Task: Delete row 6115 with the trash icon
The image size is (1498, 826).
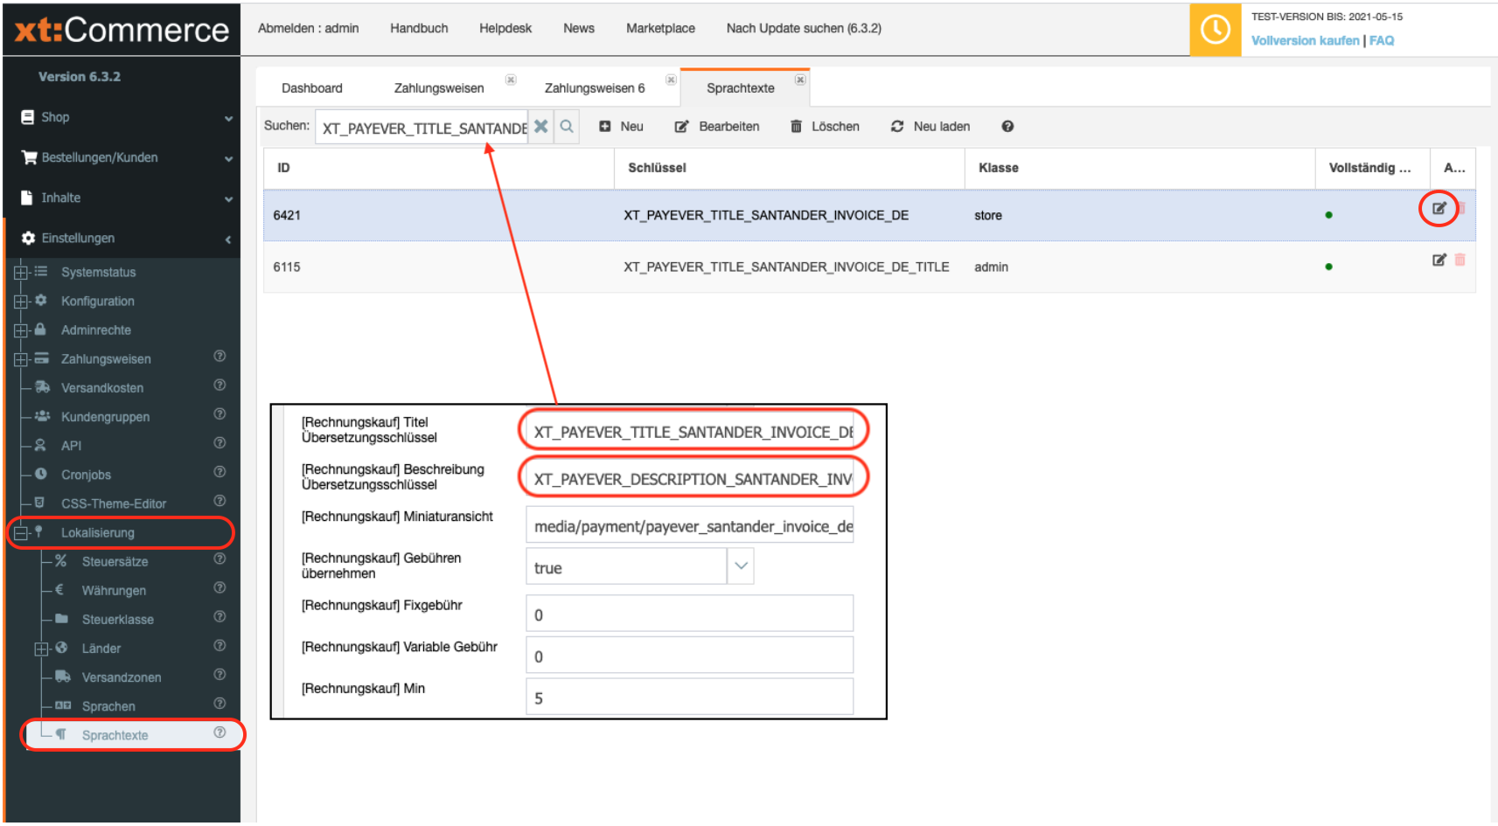Action: [1460, 260]
